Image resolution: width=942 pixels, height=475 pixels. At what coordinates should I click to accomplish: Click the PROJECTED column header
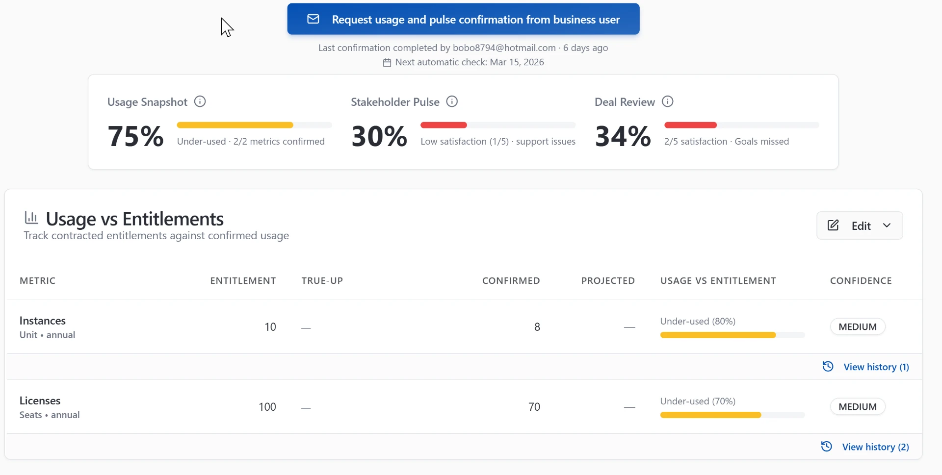tap(608, 281)
